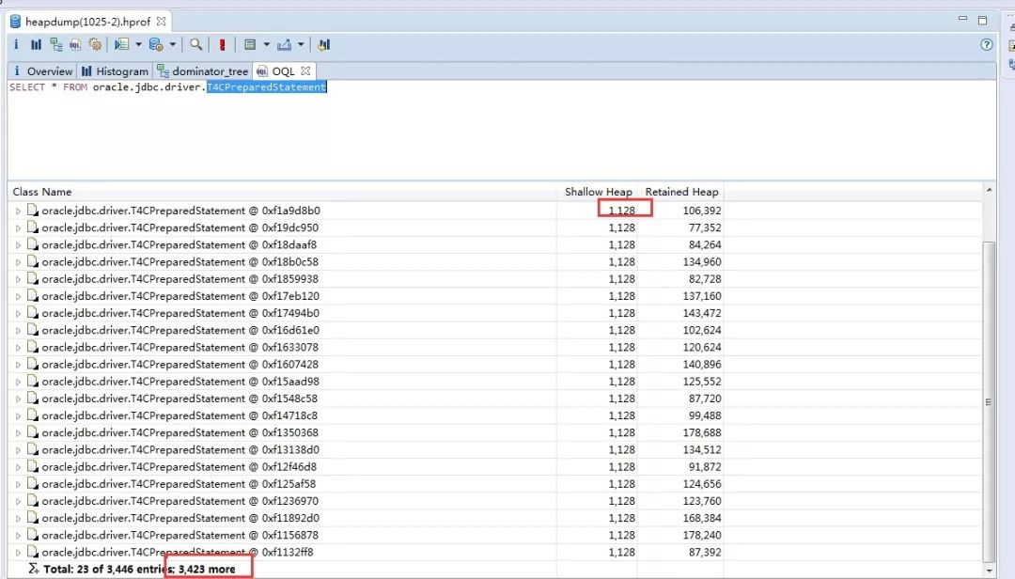1015x579 pixels.
Task: Expand T4CPreparedStatement @ 0xf13138d0 row
Action: click(18, 450)
